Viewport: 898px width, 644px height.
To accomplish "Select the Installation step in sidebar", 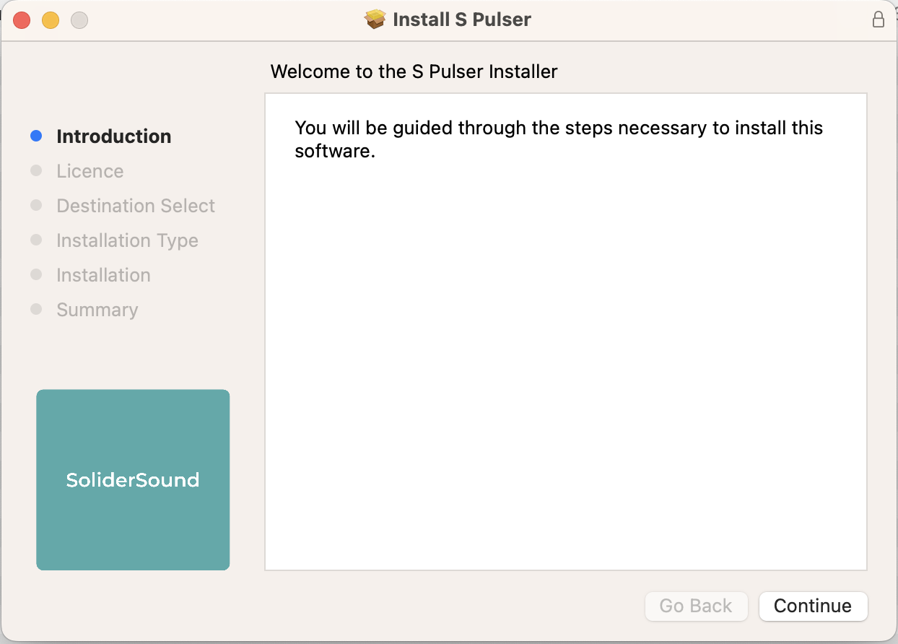I will [x=103, y=275].
